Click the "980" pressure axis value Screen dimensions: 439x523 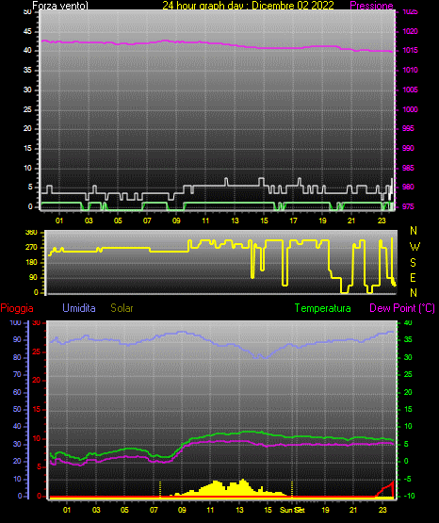pyautogui.click(x=408, y=187)
